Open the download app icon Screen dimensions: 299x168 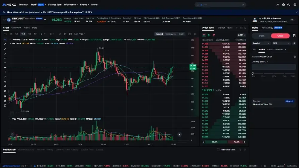pyautogui.click(x=278, y=4)
